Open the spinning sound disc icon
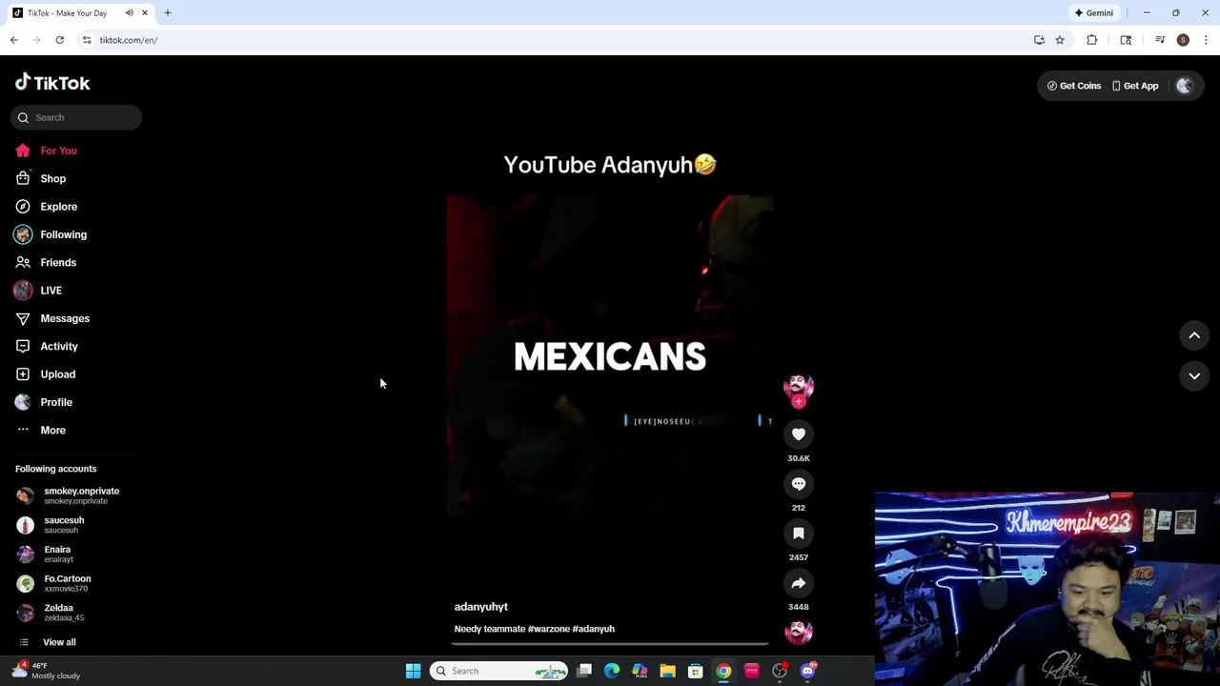 coord(799,632)
